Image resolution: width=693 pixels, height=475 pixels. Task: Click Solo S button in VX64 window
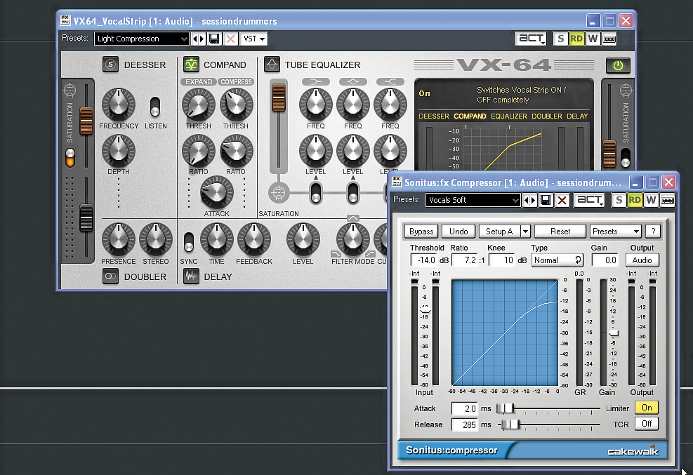point(560,39)
